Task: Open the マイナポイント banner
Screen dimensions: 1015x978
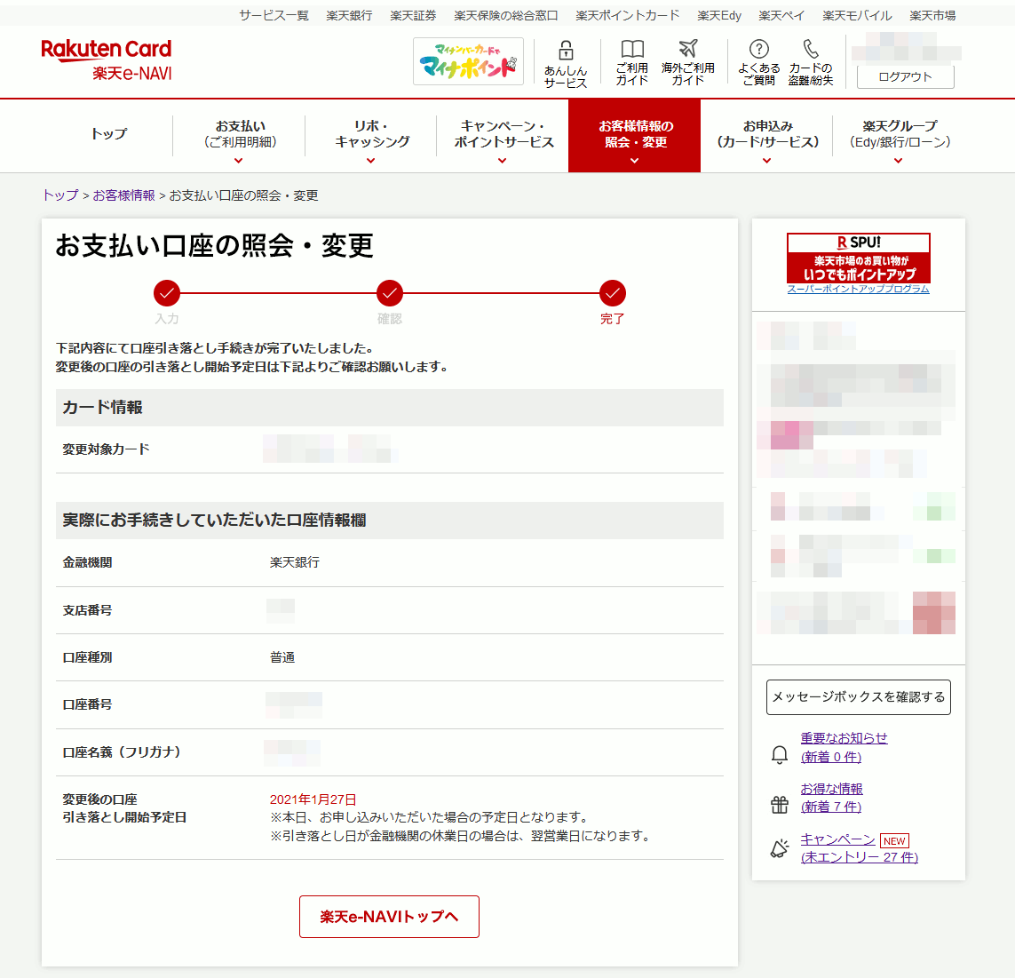Action: click(468, 61)
